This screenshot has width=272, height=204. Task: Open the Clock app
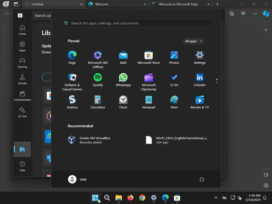pyautogui.click(x=123, y=102)
